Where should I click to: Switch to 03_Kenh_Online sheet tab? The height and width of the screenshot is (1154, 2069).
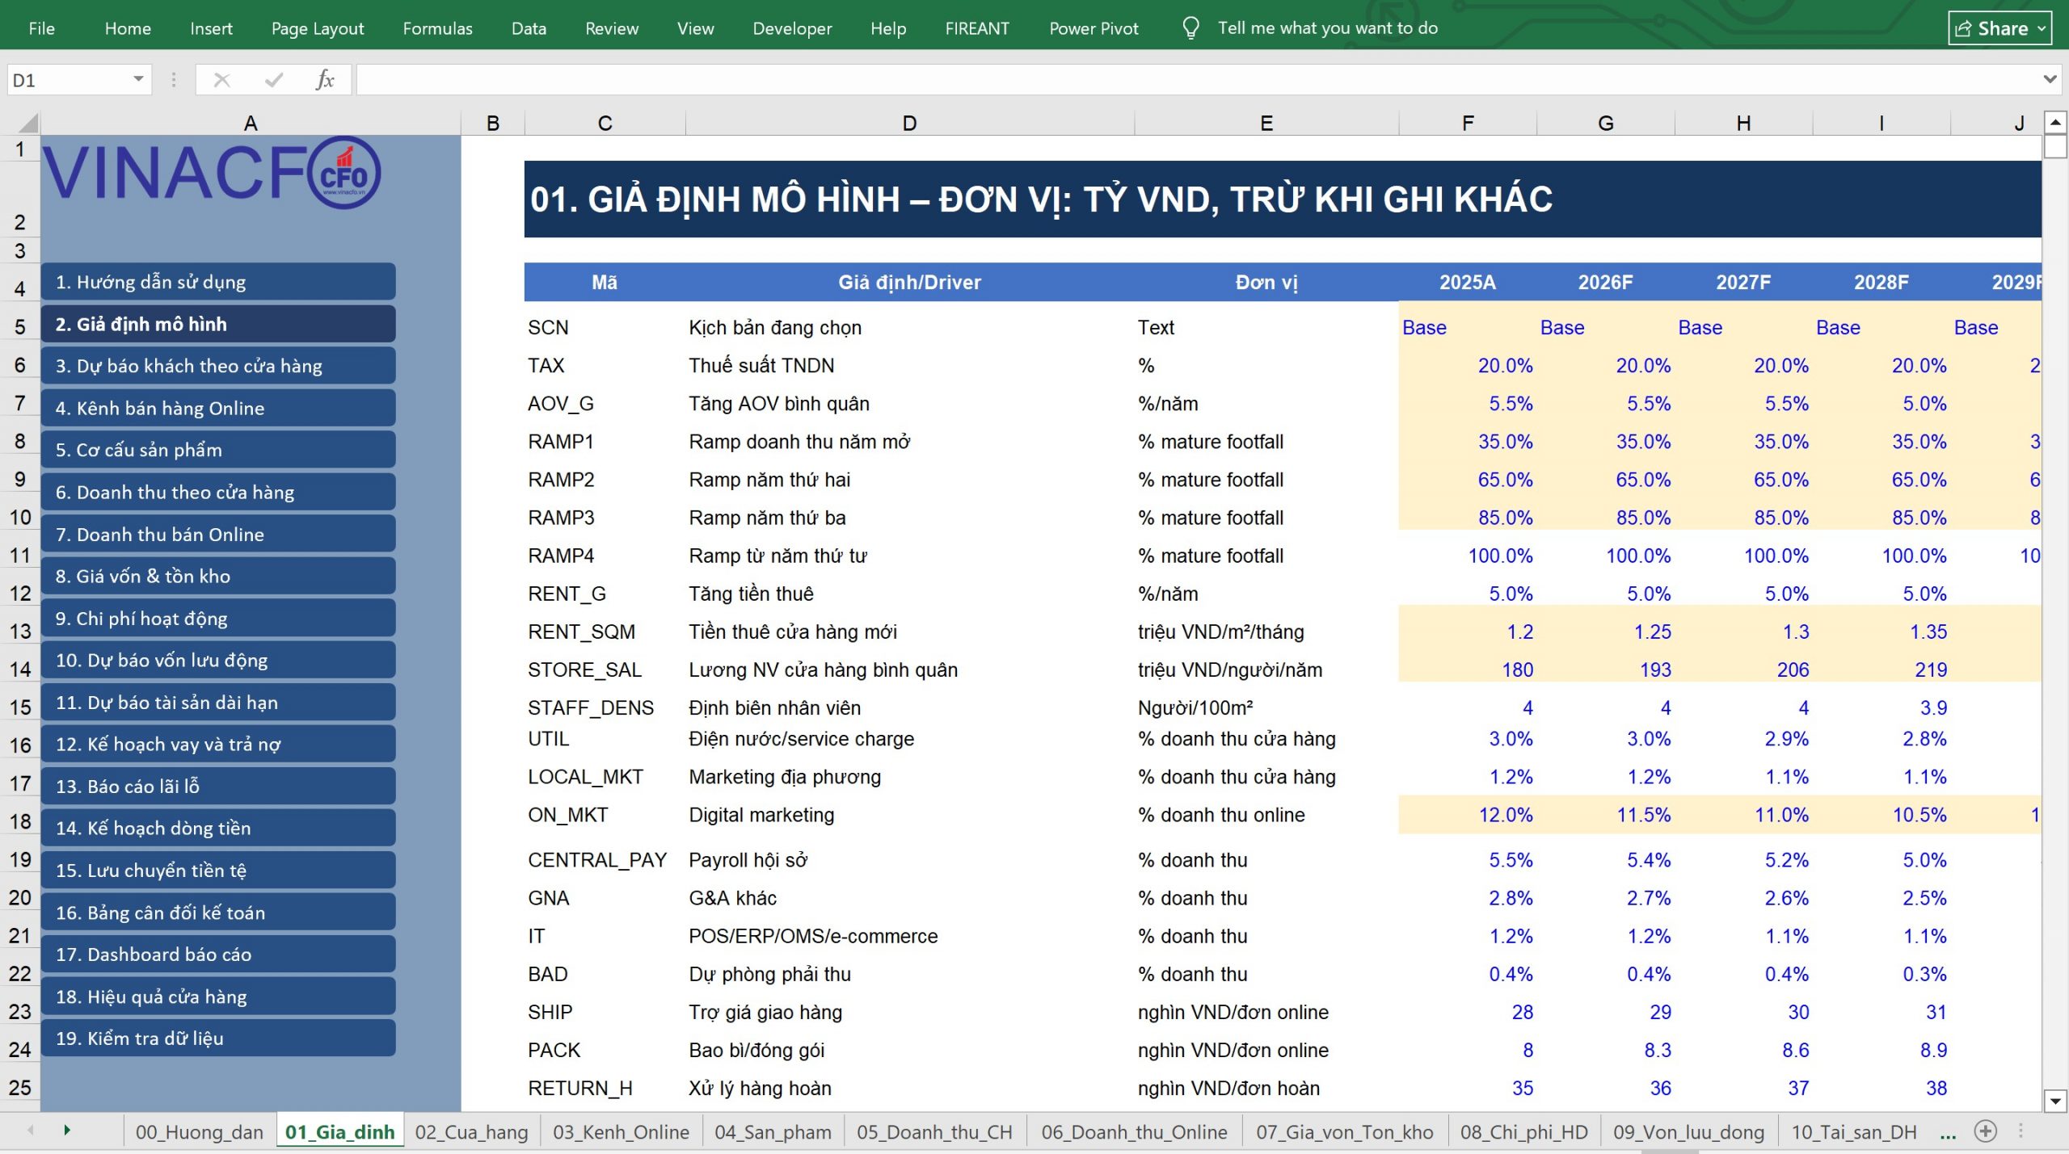[621, 1132]
